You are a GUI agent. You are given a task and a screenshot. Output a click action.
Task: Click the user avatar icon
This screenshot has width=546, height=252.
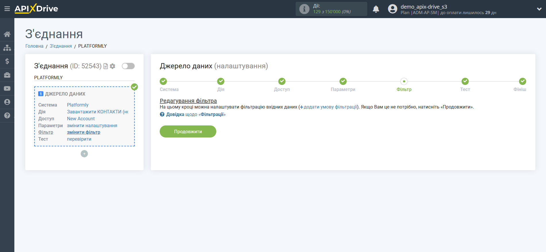(x=393, y=9)
